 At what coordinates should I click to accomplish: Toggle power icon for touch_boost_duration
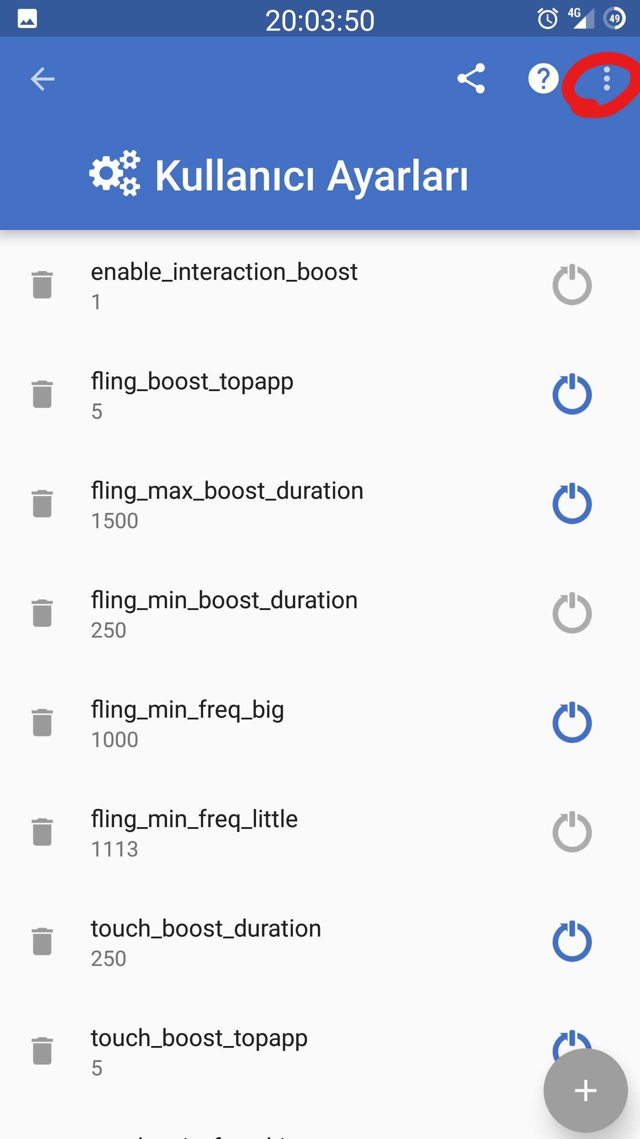click(x=572, y=941)
